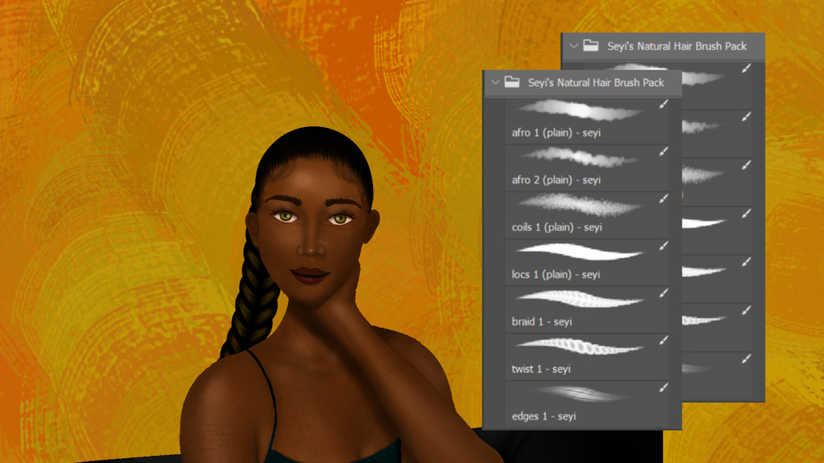Click the brush tool icon beside twist 1
The height and width of the screenshot is (463, 824).
664,340
